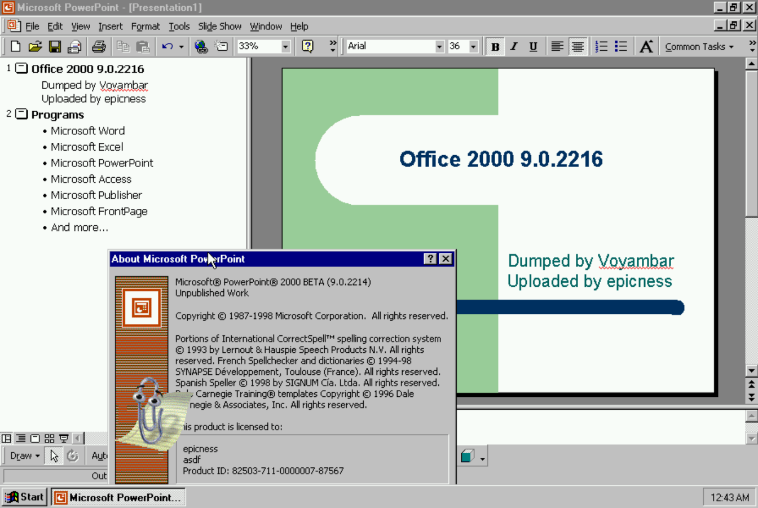
Task: Click the Microsoft PowerPoint taskbar button
Action: tap(118, 497)
